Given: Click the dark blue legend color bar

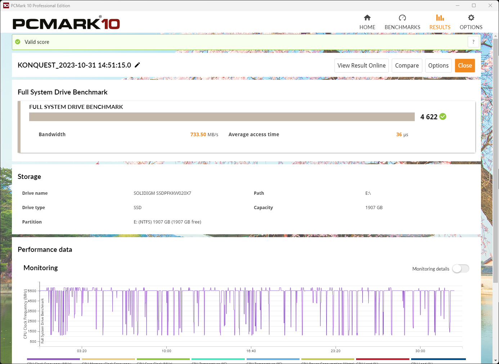Looking at the screenshot, I should (x=439, y=359).
